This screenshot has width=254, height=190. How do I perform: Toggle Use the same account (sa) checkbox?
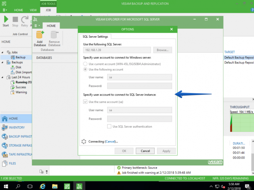(85, 102)
